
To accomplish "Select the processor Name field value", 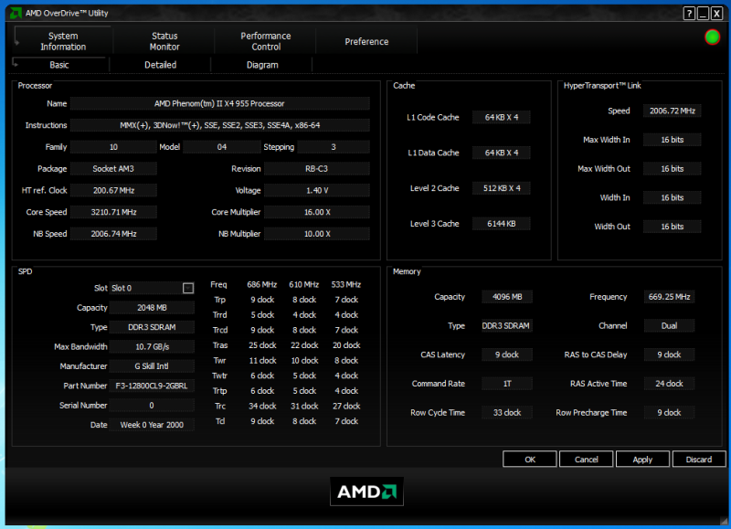I will [x=219, y=103].
